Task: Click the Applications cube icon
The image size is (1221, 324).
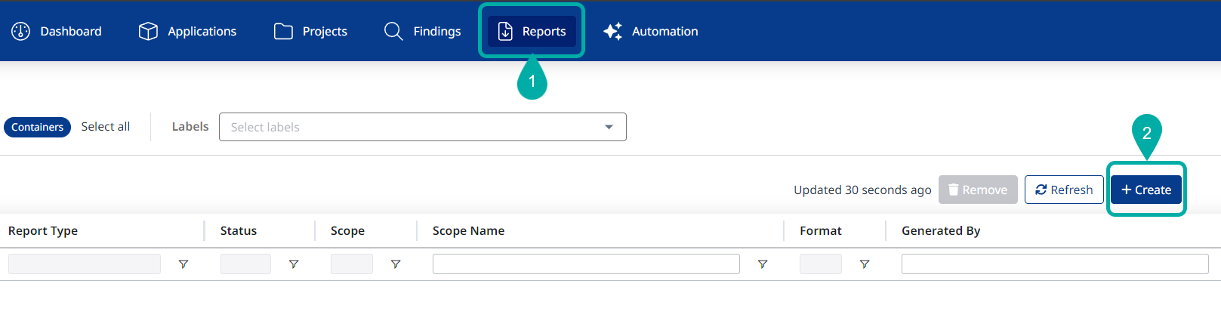Action: (x=148, y=31)
